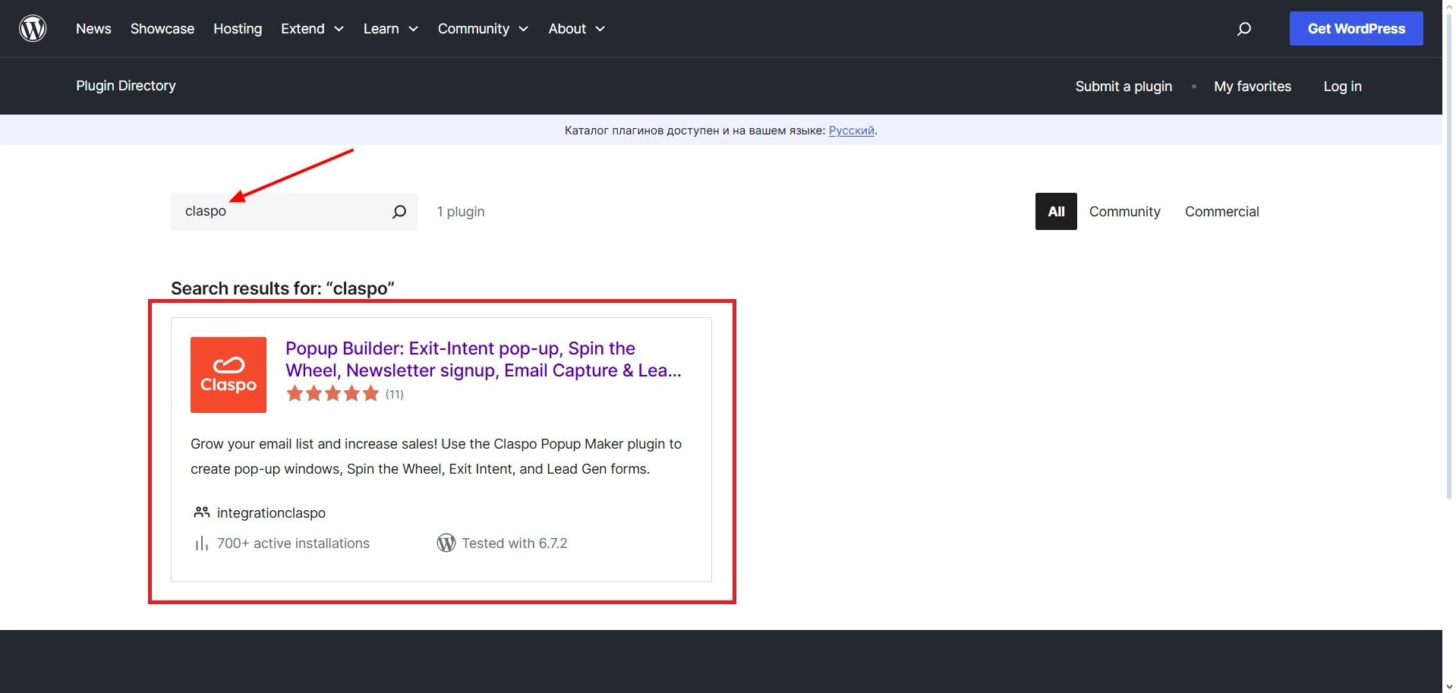Open the Popup Builder plugin title link
The width and height of the screenshot is (1456, 693).
pyautogui.click(x=484, y=359)
